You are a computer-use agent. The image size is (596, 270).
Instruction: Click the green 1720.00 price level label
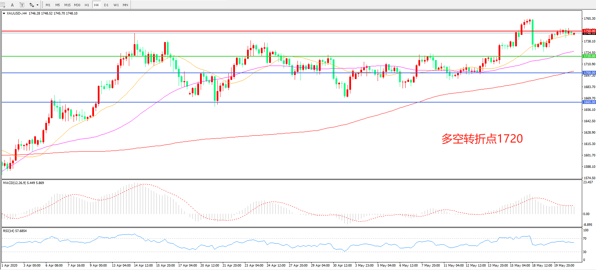(589, 56)
